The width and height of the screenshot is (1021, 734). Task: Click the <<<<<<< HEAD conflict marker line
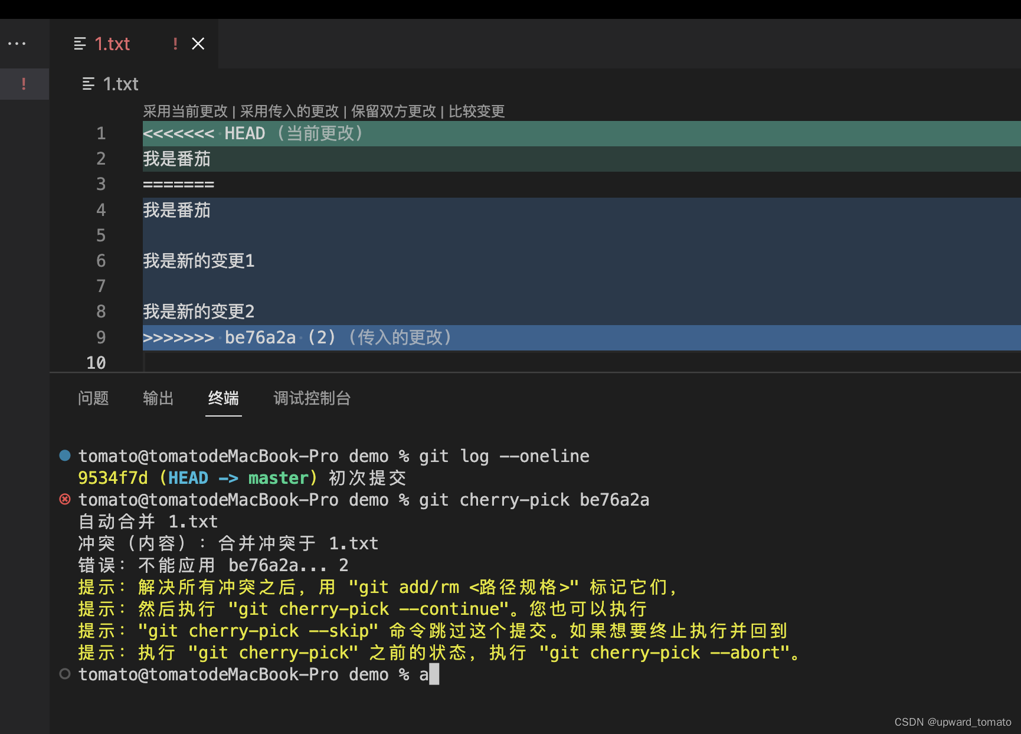(582, 133)
